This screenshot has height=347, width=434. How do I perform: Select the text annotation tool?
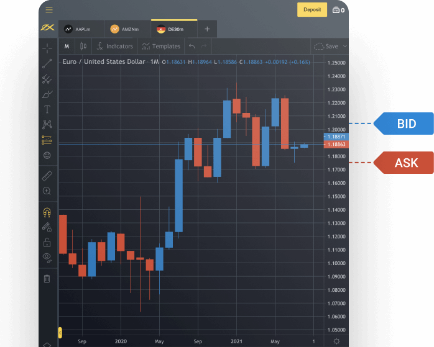tap(47, 109)
